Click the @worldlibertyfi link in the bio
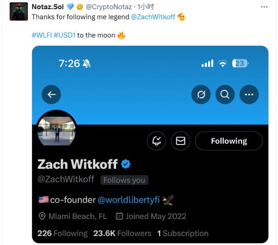 pyautogui.click(x=129, y=200)
